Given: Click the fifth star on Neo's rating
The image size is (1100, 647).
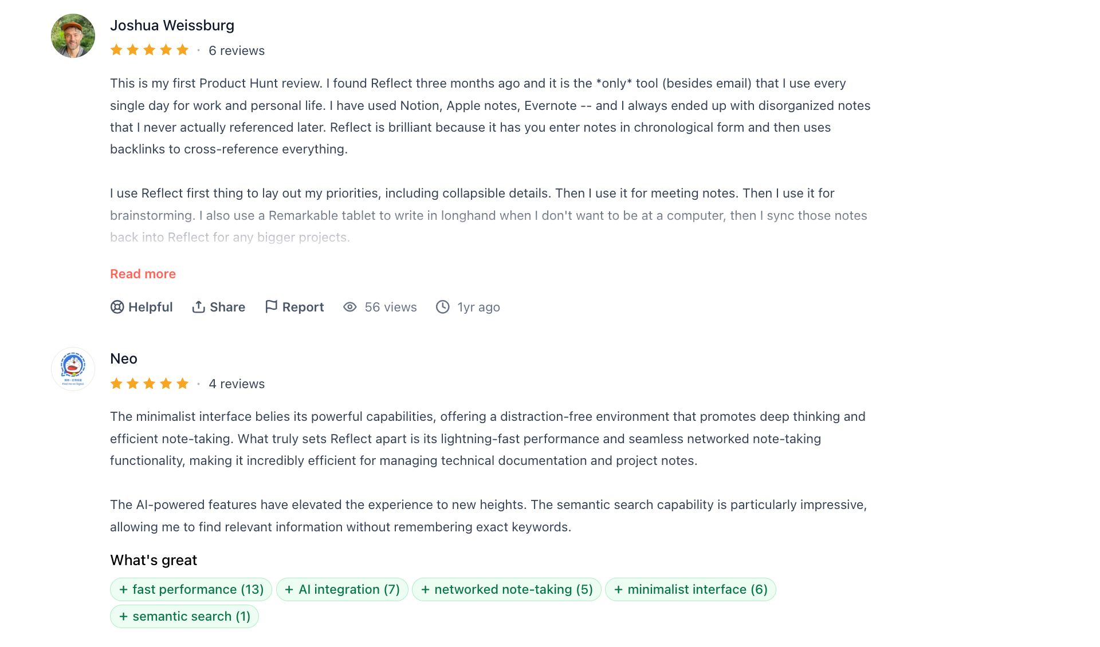Looking at the screenshot, I should click(183, 384).
